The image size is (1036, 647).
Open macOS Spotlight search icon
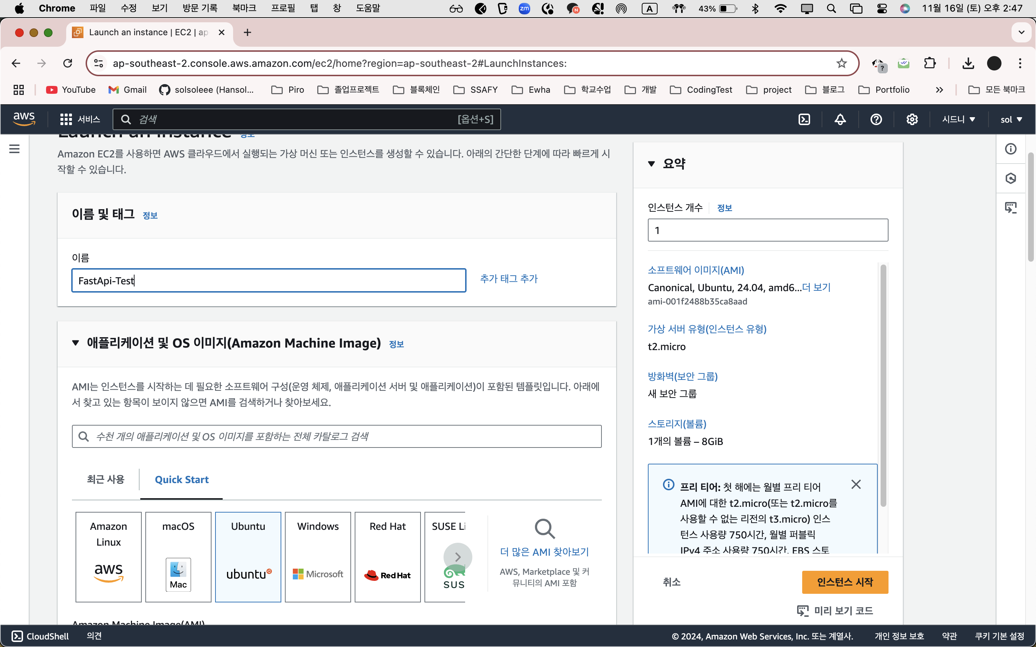(x=831, y=9)
